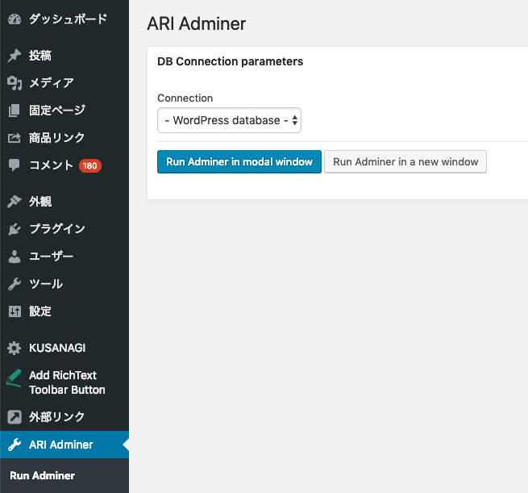Image resolution: width=528 pixels, height=493 pixels.
Task: Click the paintbrush icon beside 外観
Action: click(15, 202)
